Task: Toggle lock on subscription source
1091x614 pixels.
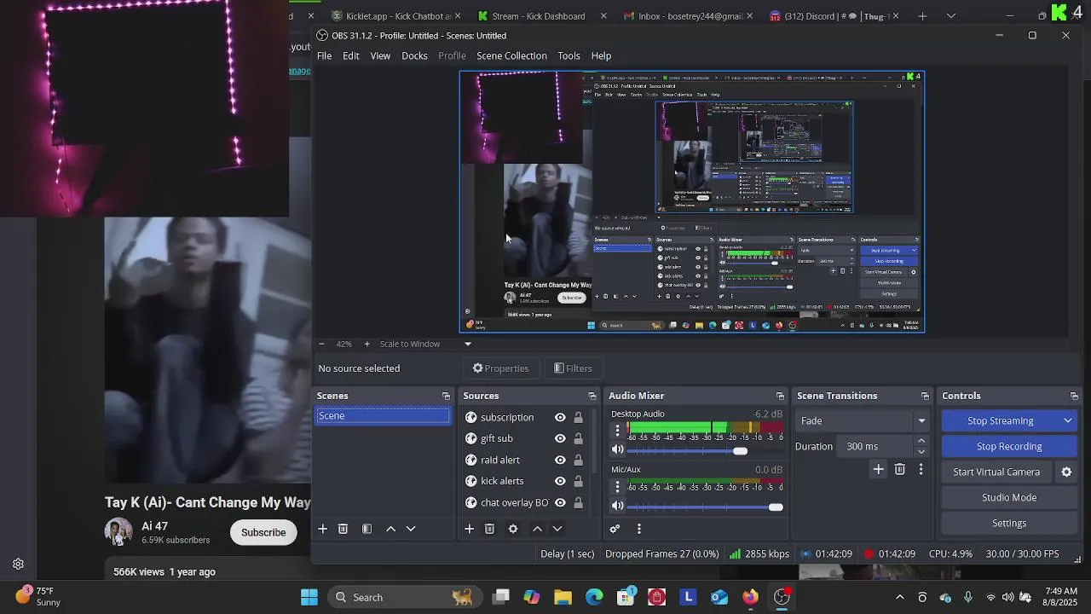Action: (578, 417)
